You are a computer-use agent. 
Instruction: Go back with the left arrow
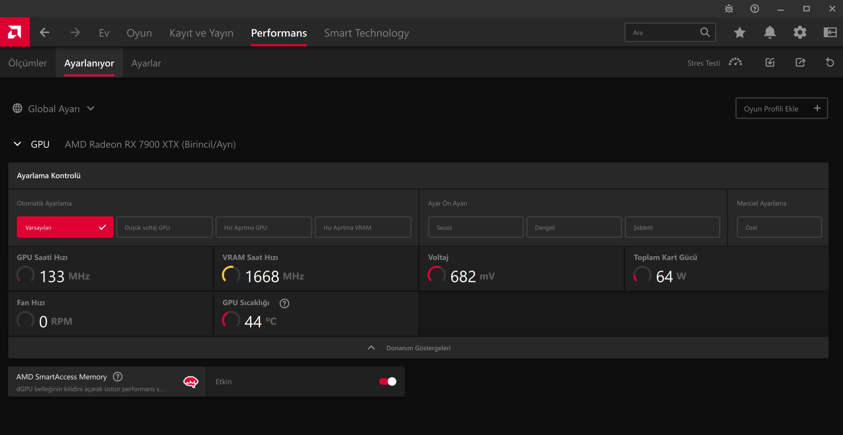pos(45,33)
